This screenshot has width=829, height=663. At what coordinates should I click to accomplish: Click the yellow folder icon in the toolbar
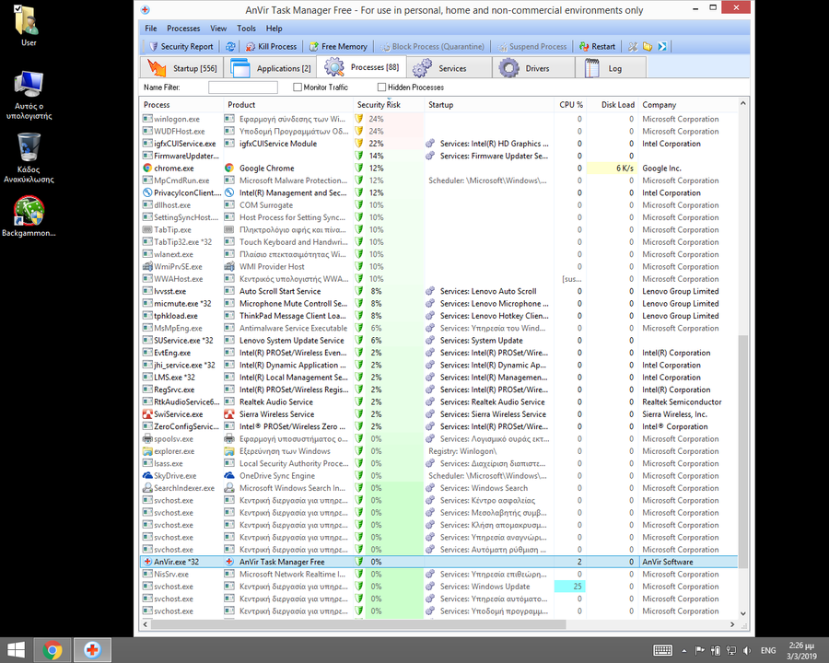(648, 47)
